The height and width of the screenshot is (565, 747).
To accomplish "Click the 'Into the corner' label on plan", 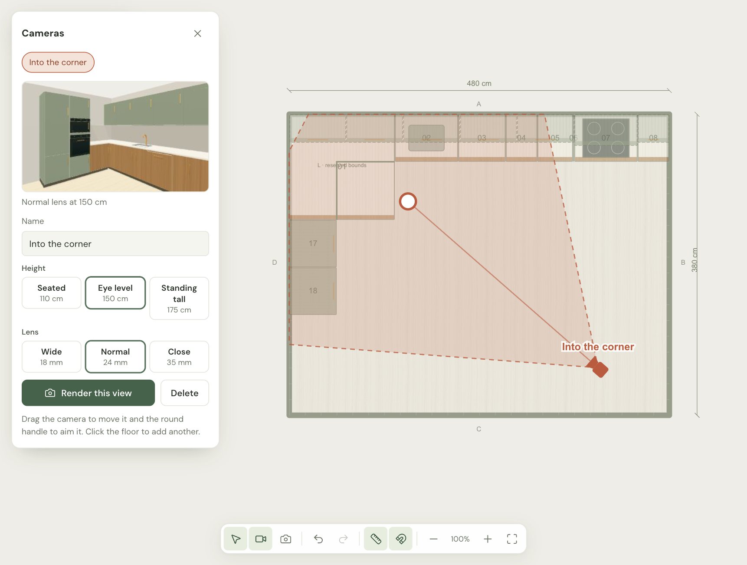I will click(598, 347).
